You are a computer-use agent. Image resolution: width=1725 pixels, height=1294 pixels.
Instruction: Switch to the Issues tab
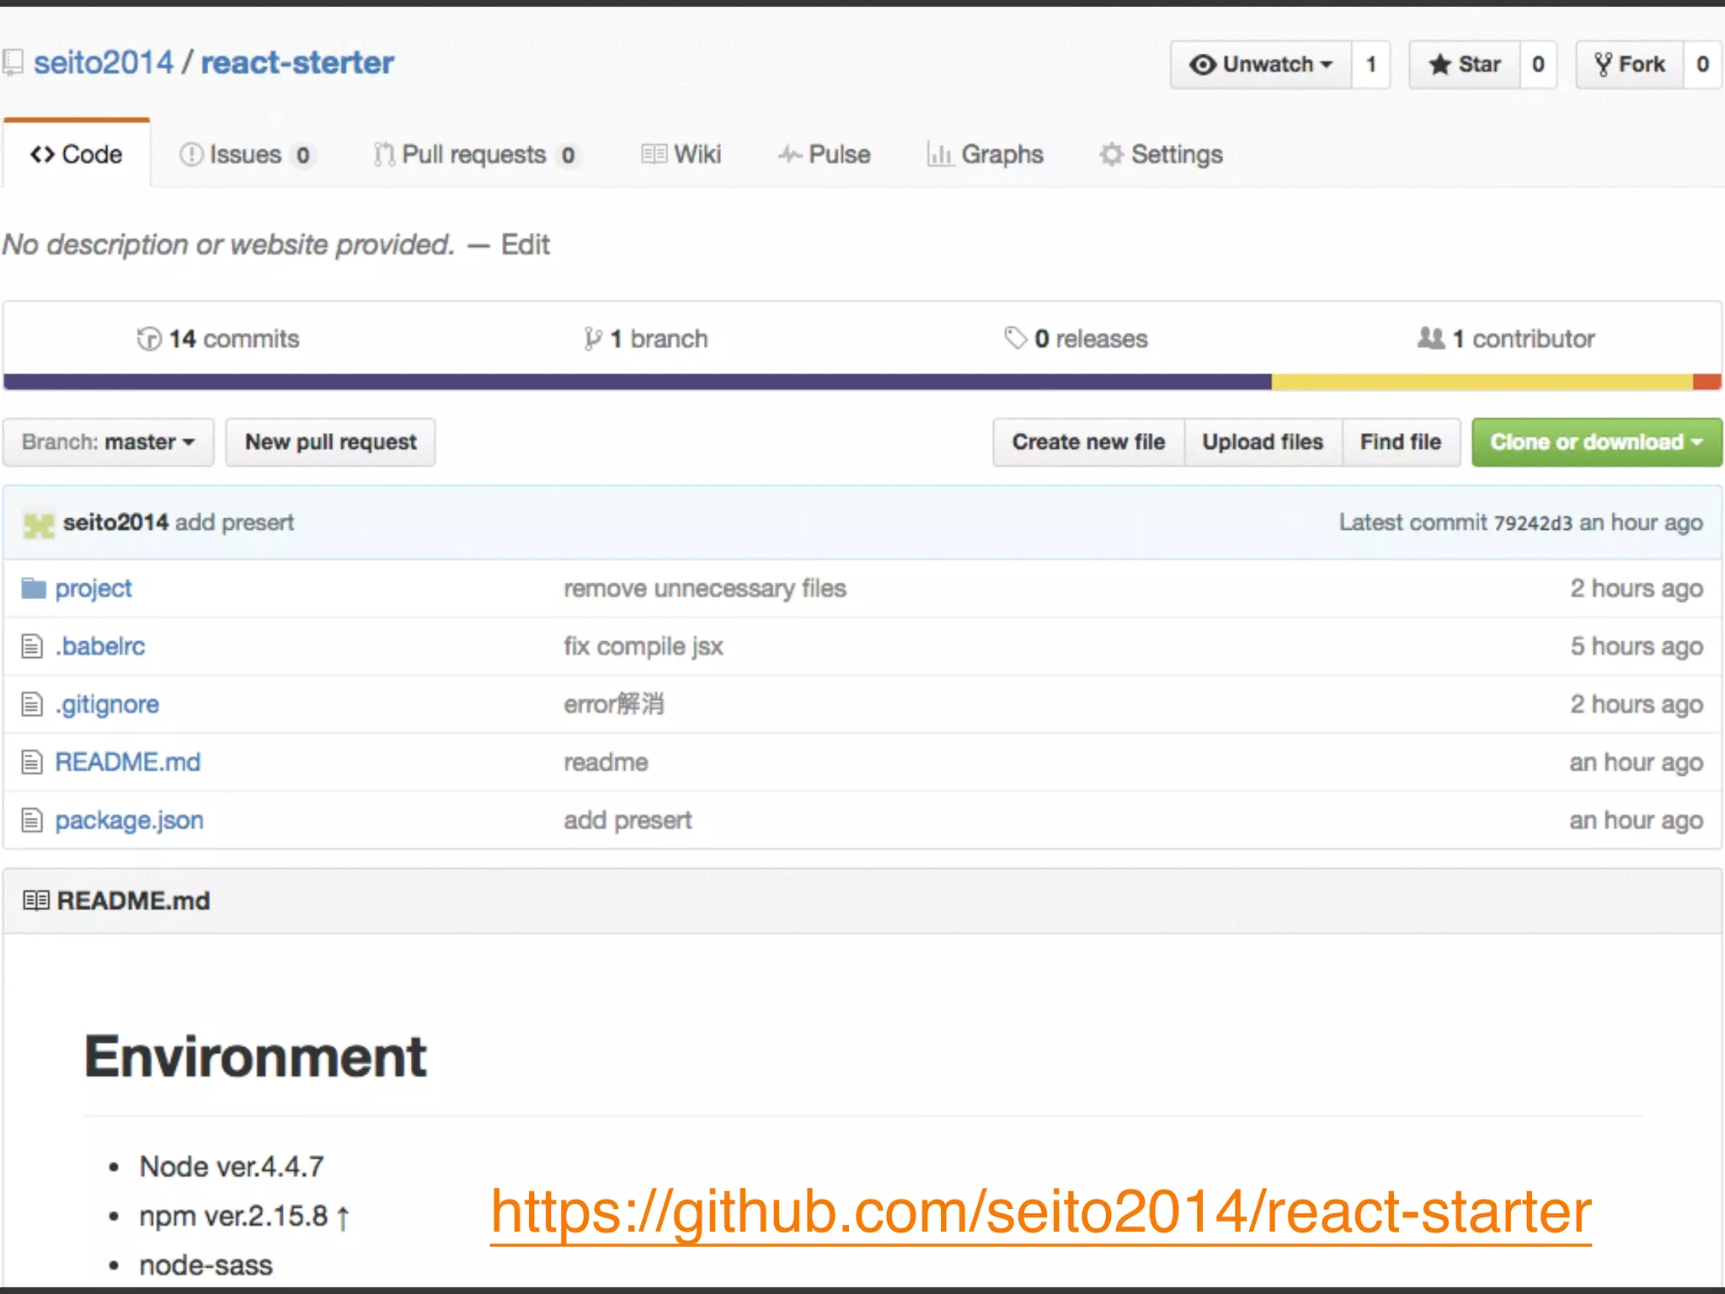point(246,154)
